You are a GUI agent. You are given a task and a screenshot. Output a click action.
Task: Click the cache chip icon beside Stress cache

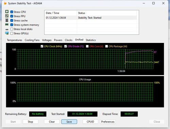[x=7, y=20]
